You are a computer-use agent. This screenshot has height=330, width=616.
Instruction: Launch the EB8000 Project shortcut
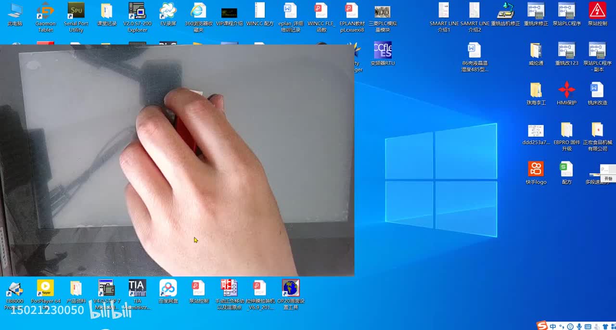pos(15,295)
